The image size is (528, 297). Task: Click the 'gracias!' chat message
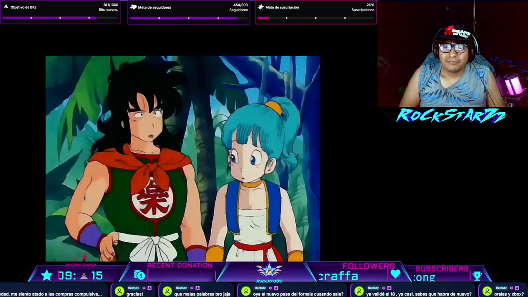[135, 294]
